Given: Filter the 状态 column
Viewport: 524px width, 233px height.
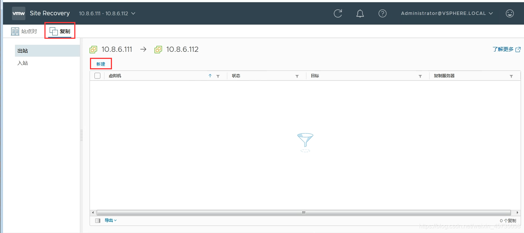Looking at the screenshot, I should 297,76.
